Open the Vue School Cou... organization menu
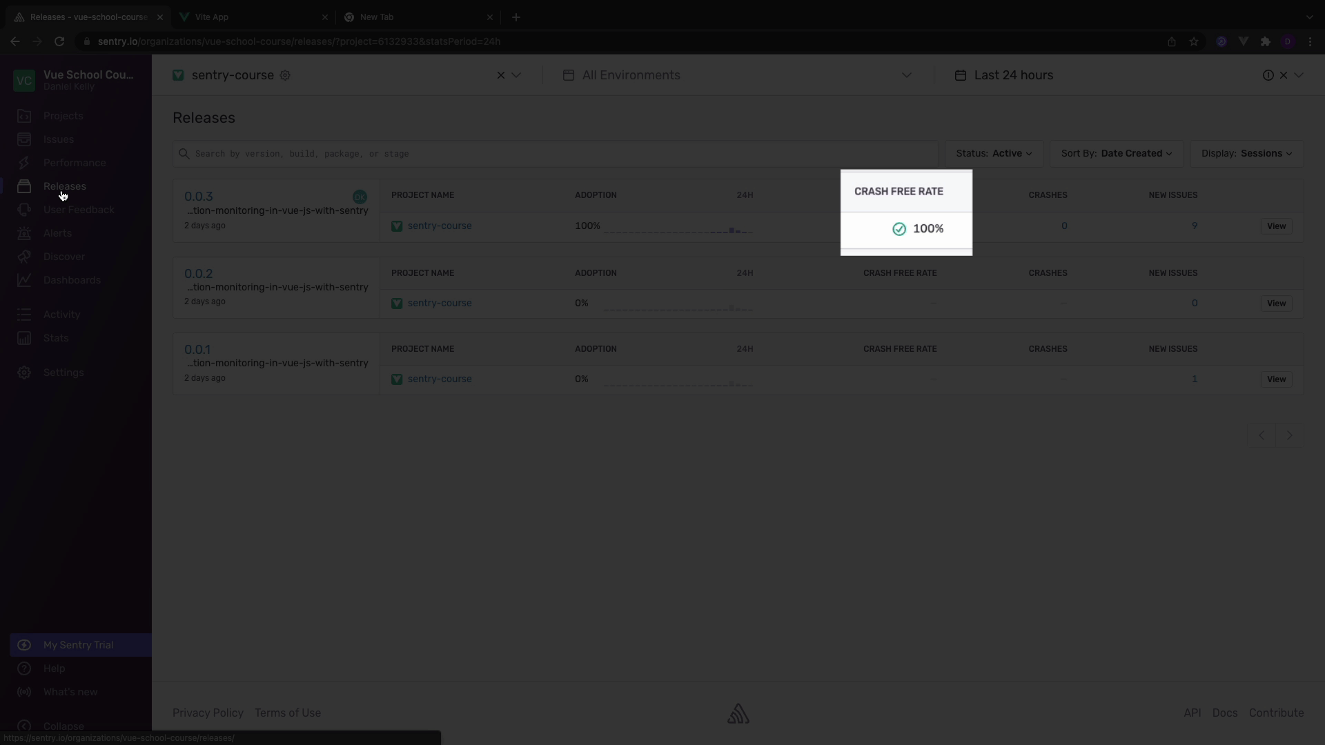Screen dimensions: 1325x745 pyautogui.click(x=88, y=74)
